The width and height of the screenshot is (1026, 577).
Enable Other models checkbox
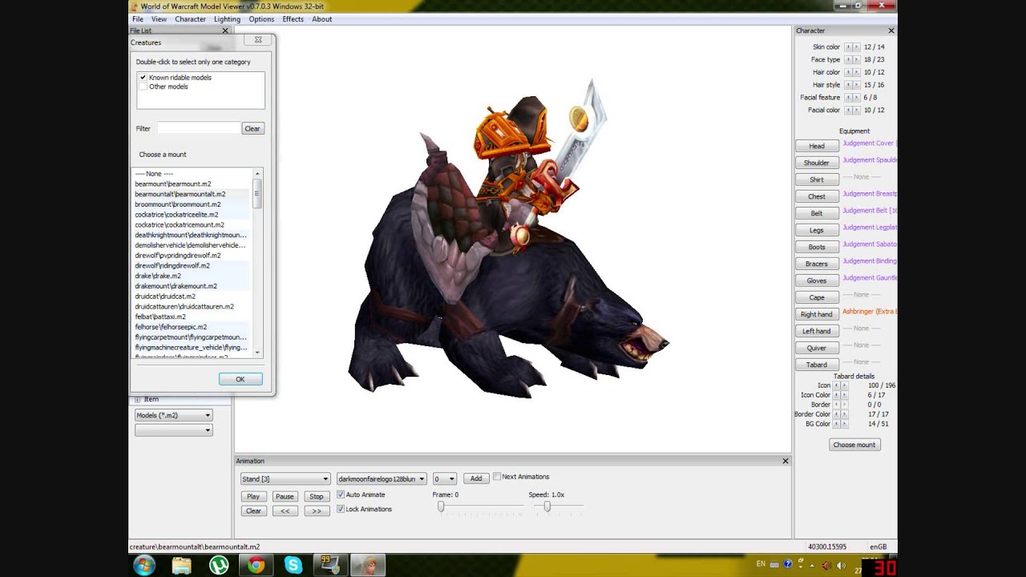coord(143,87)
